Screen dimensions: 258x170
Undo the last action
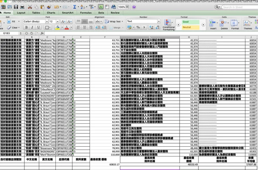(x=56, y=7)
